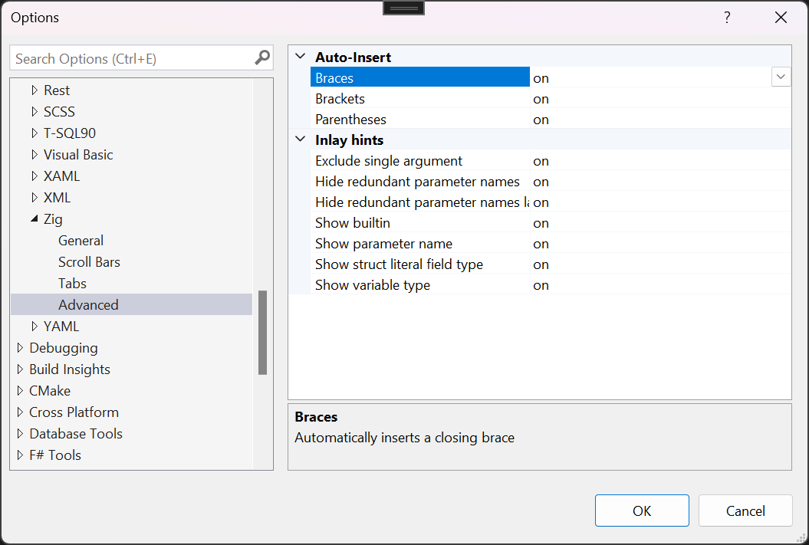809x545 pixels.
Task: Open the Scroll Bars page
Action: 89,261
